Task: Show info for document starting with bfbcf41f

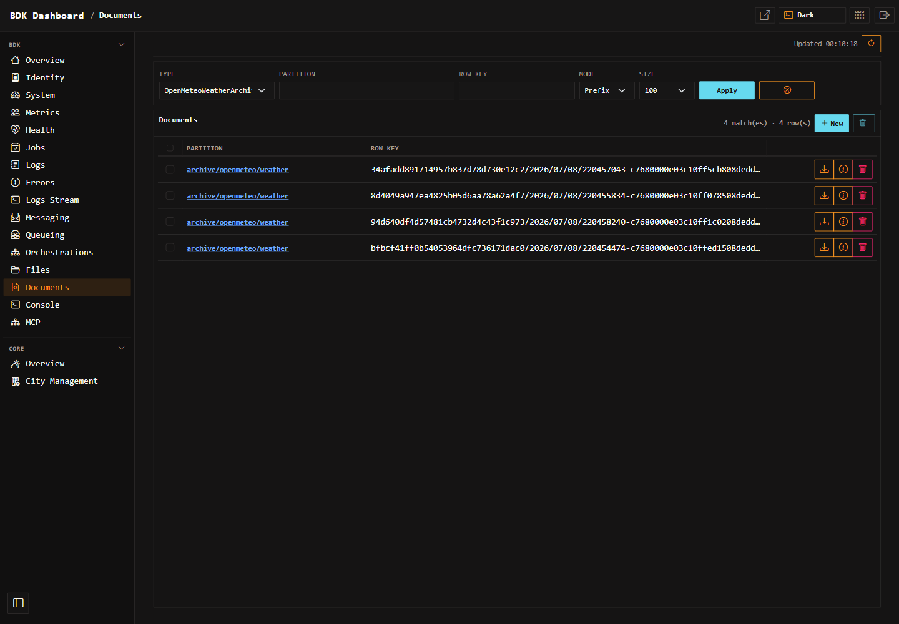Action: pos(843,248)
